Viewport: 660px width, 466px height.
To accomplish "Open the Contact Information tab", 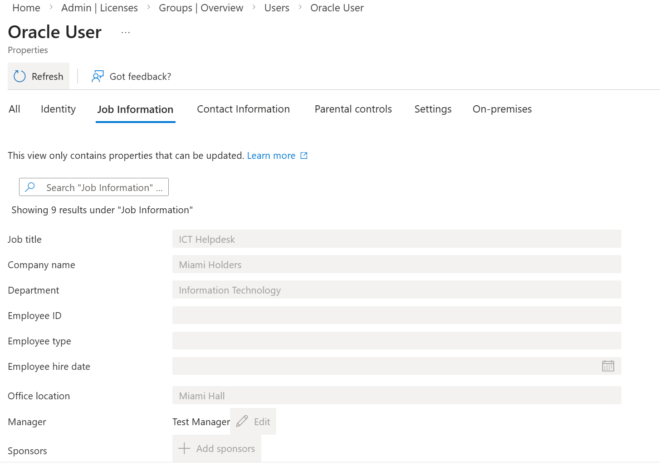I will [243, 109].
